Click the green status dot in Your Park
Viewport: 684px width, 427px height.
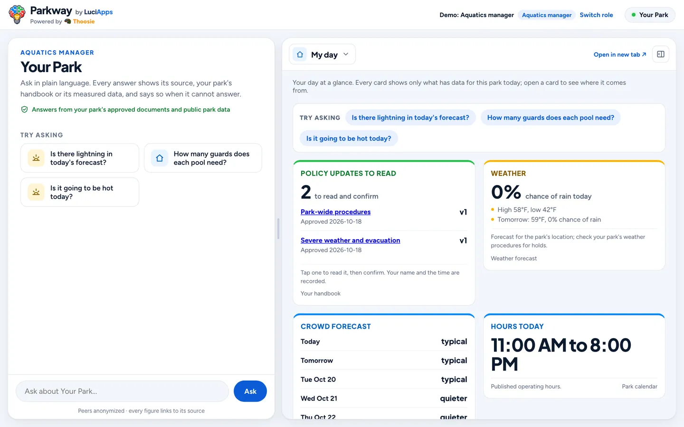coord(634,15)
